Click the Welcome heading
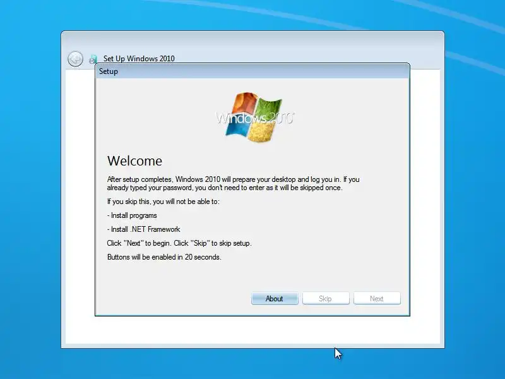The image size is (505, 379). pos(134,161)
